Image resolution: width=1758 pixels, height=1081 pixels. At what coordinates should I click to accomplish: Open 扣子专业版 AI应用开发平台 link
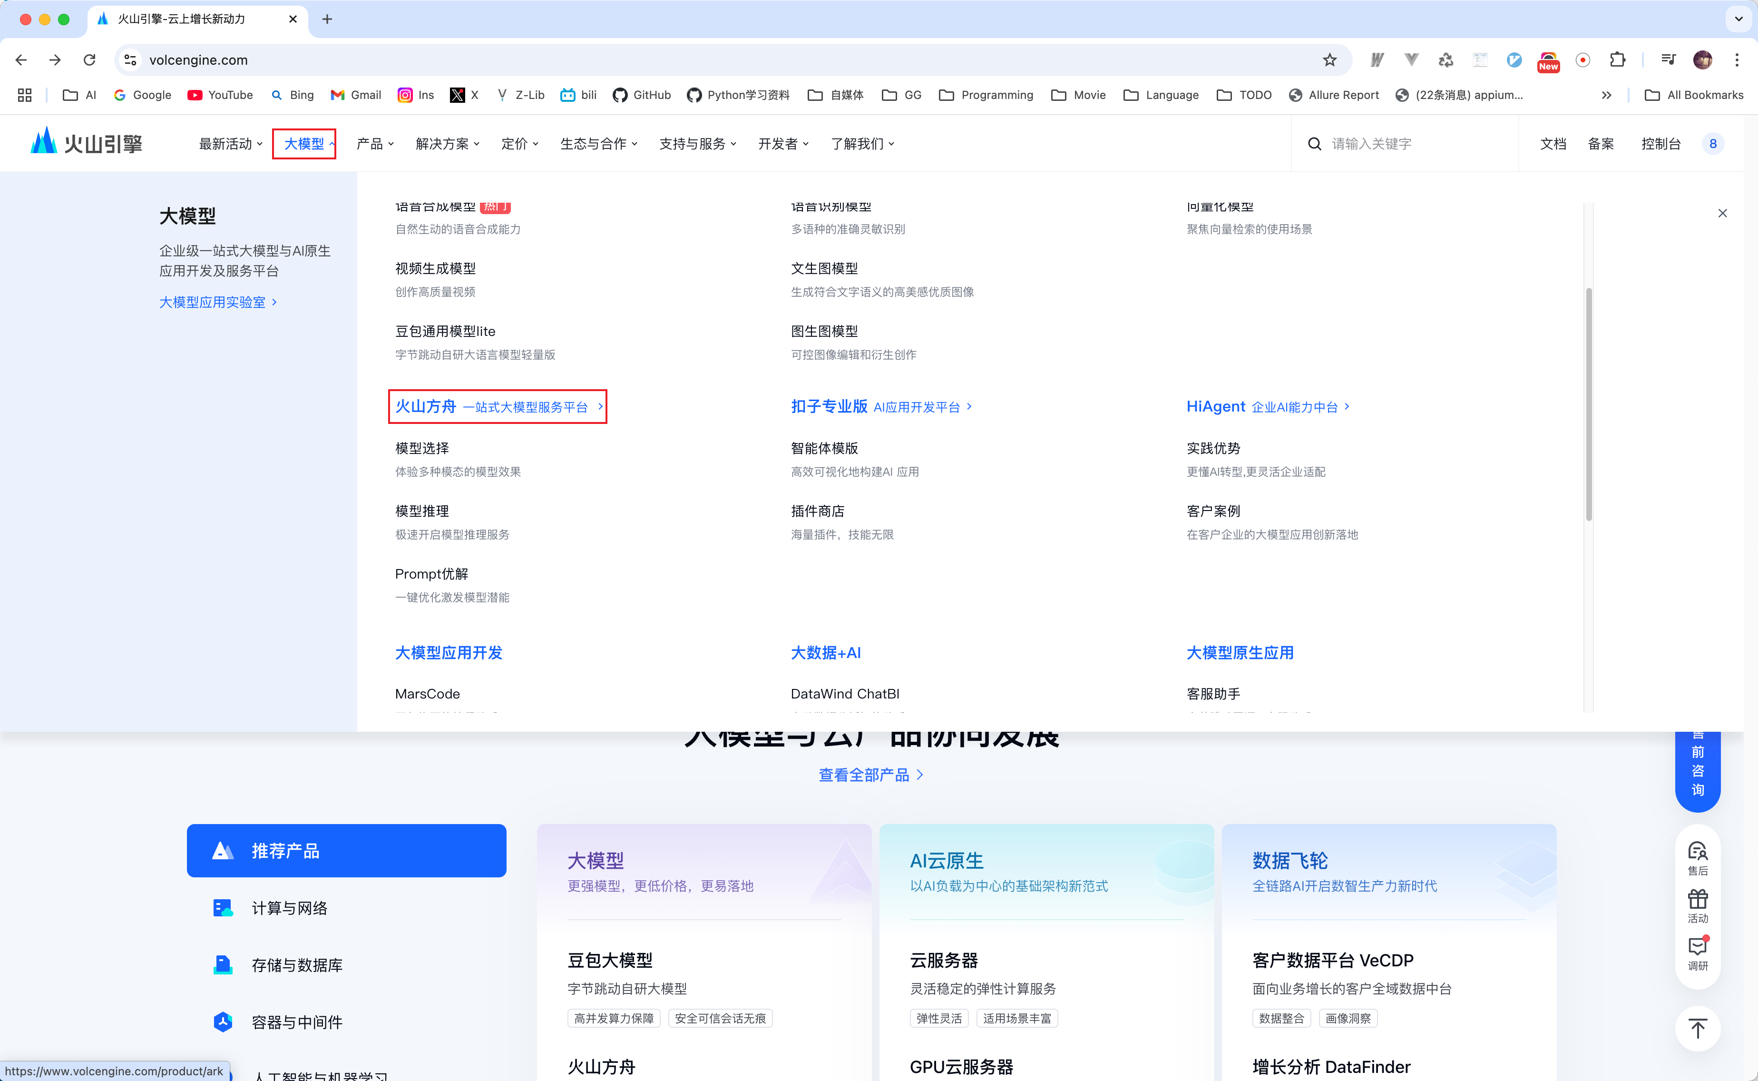pyautogui.click(x=881, y=407)
